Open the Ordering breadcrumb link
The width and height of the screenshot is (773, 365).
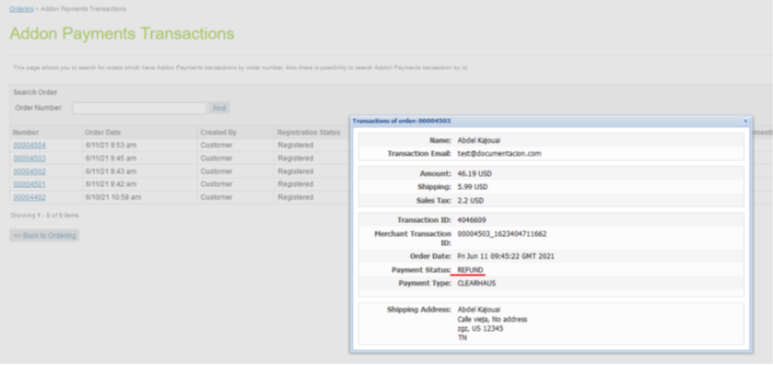click(21, 9)
